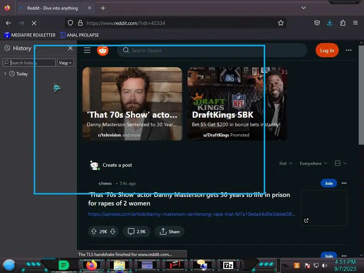This screenshot has height=273, width=364.
Task: Click the orange Log In button
Action: (327, 50)
